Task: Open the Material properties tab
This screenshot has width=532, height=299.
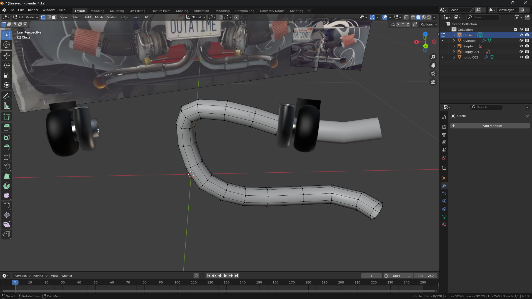Action: point(444,224)
